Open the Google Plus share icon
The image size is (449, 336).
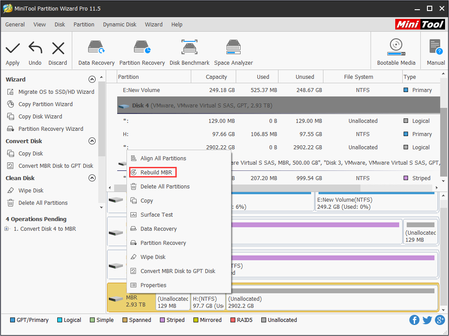[440, 320]
